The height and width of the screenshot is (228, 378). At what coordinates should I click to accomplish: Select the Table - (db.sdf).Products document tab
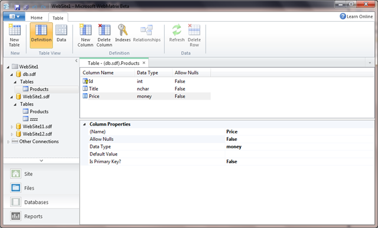(113, 63)
